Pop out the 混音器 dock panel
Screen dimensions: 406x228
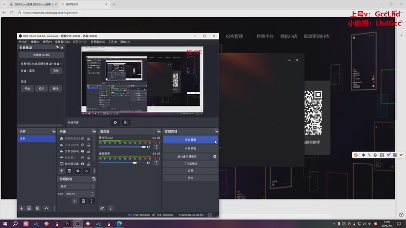158,131
